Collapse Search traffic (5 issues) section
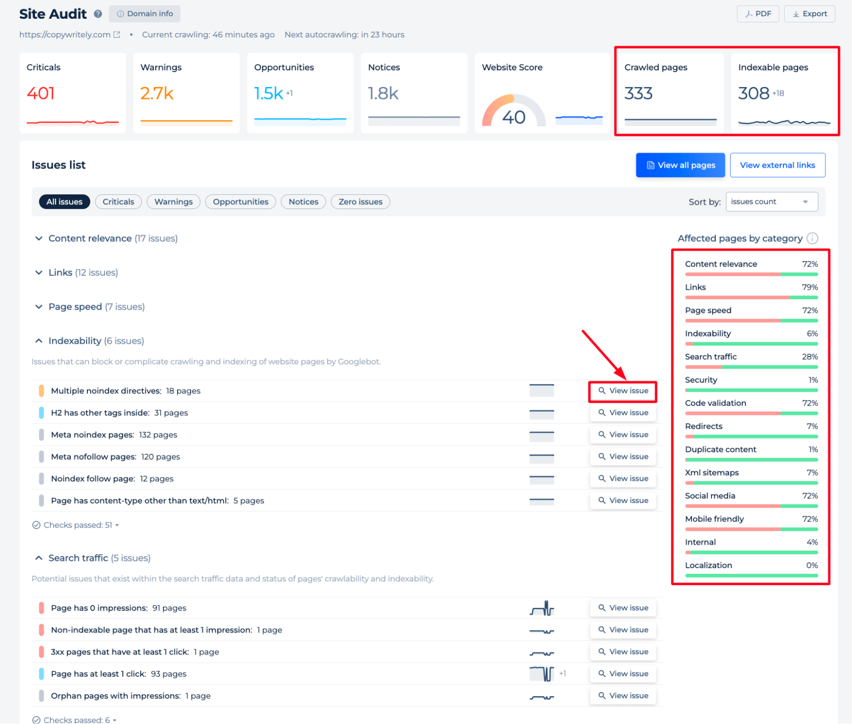This screenshot has height=724, width=852. pyautogui.click(x=93, y=558)
